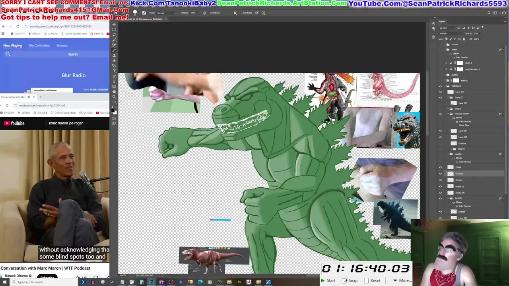
Task: Select the Path Selection arrow tool
Action: [114, 81]
